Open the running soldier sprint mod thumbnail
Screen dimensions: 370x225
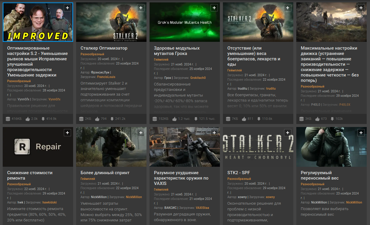pyautogui.click(x=111, y=147)
